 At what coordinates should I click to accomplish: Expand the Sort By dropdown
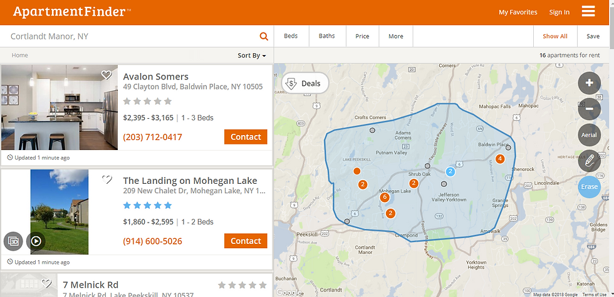click(252, 56)
